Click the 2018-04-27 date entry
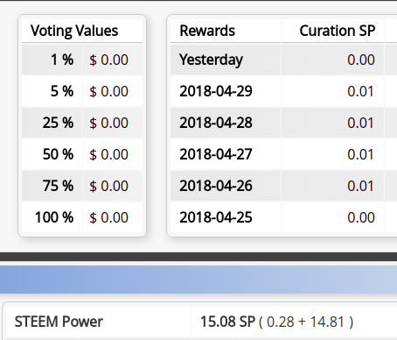Viewport: 397px width, 340px height. pos(216,154)
